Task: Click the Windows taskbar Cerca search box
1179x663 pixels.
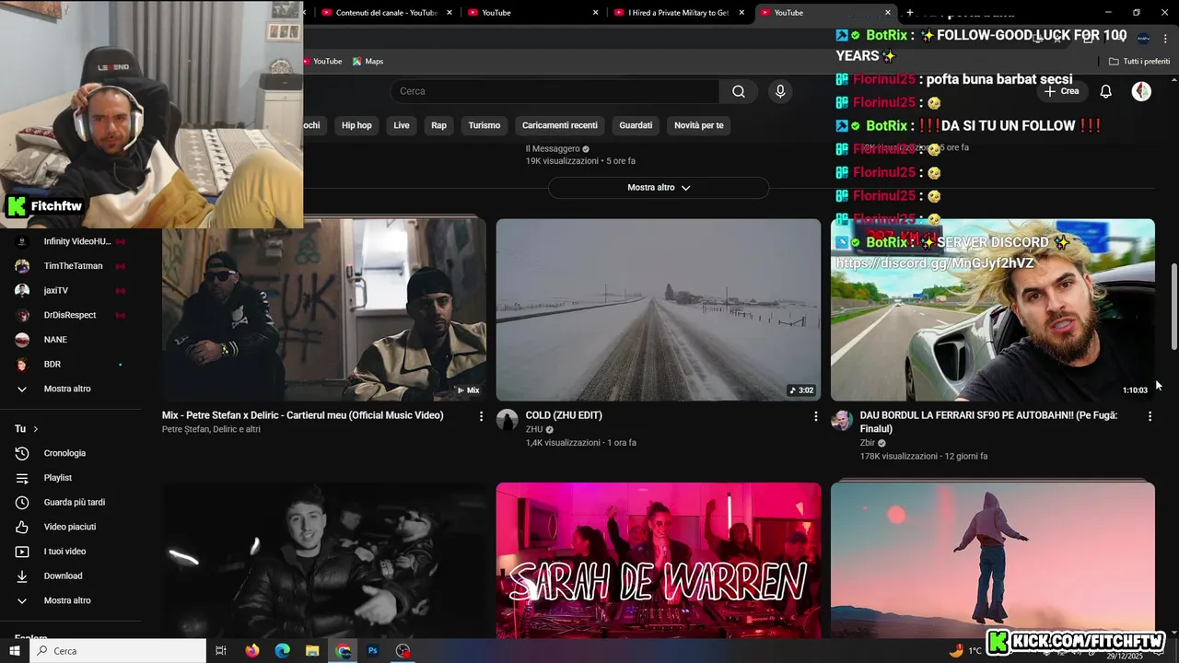Action: (118, 650)
